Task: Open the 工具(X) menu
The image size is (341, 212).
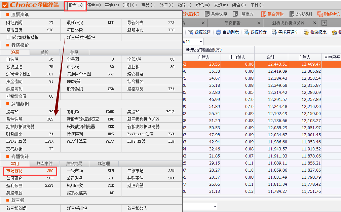Action: pos(257,5)
